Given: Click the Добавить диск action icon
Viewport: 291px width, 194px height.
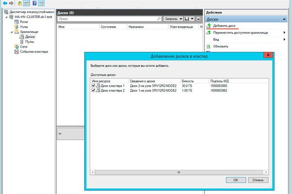Looking at the screenshot, I should 209,26.
